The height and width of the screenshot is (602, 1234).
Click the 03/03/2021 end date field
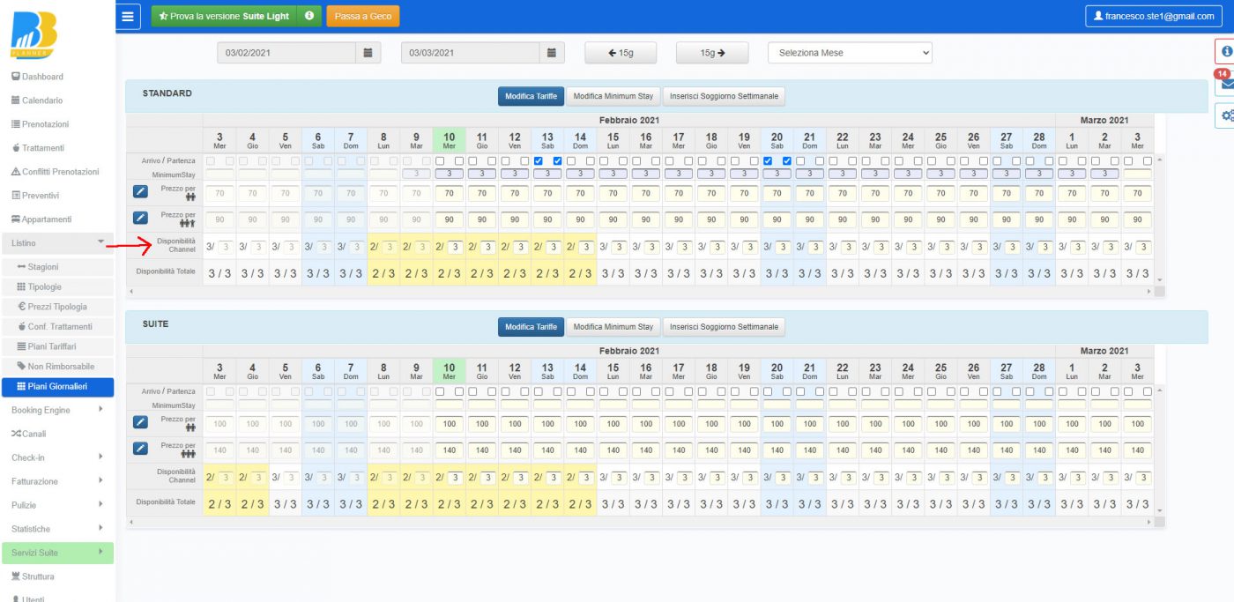coord(471,53)
